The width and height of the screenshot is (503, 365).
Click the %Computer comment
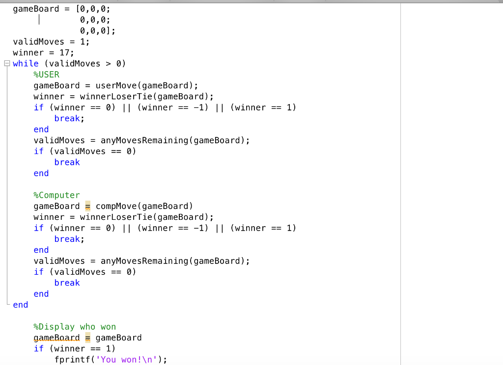[56, 195]
